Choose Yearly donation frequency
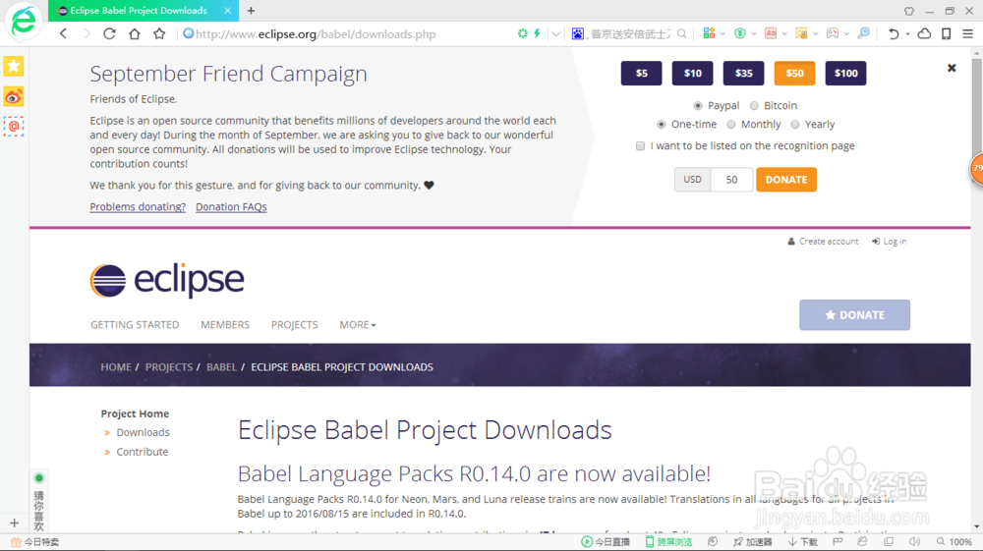 click(795, 125)
